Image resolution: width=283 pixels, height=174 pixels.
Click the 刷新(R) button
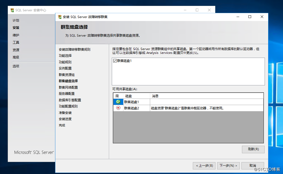click(253, 149)
